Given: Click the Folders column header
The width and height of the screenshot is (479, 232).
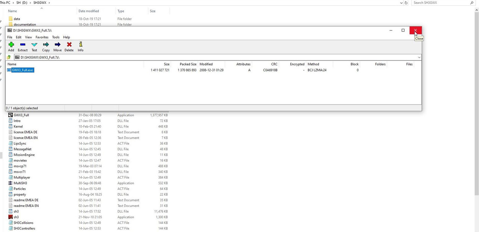Looking at the screenshot, I should (373, 64).
